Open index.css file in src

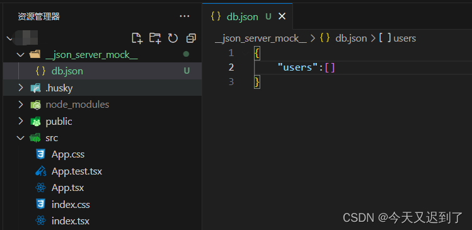(x=102, y=205)
